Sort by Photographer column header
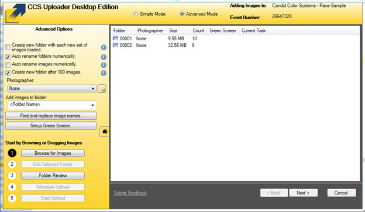 point(150,31)
